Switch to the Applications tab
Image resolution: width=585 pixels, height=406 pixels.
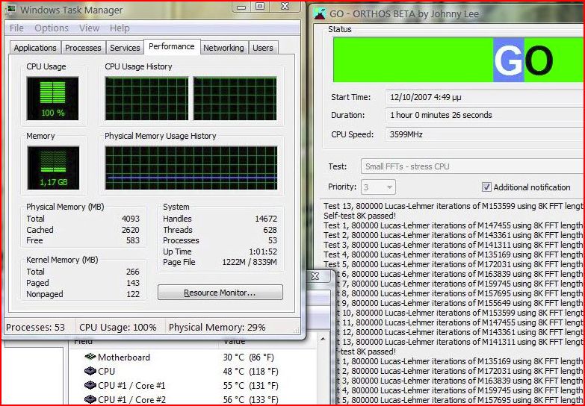pos(35,48)
